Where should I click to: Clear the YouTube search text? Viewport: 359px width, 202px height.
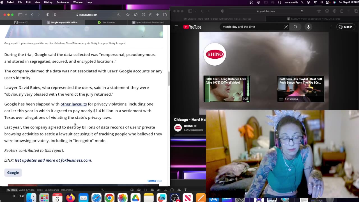click(286, 27)
